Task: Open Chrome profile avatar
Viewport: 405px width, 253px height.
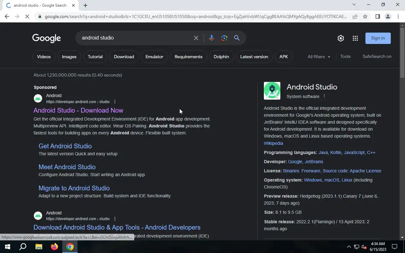Action: point(388,16)
